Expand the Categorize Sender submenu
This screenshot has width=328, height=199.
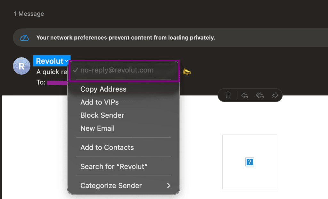111,186
